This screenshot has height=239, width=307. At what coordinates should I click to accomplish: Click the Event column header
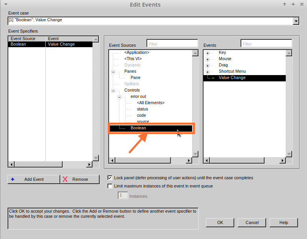(69, 39)
